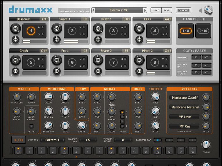
Task: Start or pause pattern playback
Action: click(19, 140)
